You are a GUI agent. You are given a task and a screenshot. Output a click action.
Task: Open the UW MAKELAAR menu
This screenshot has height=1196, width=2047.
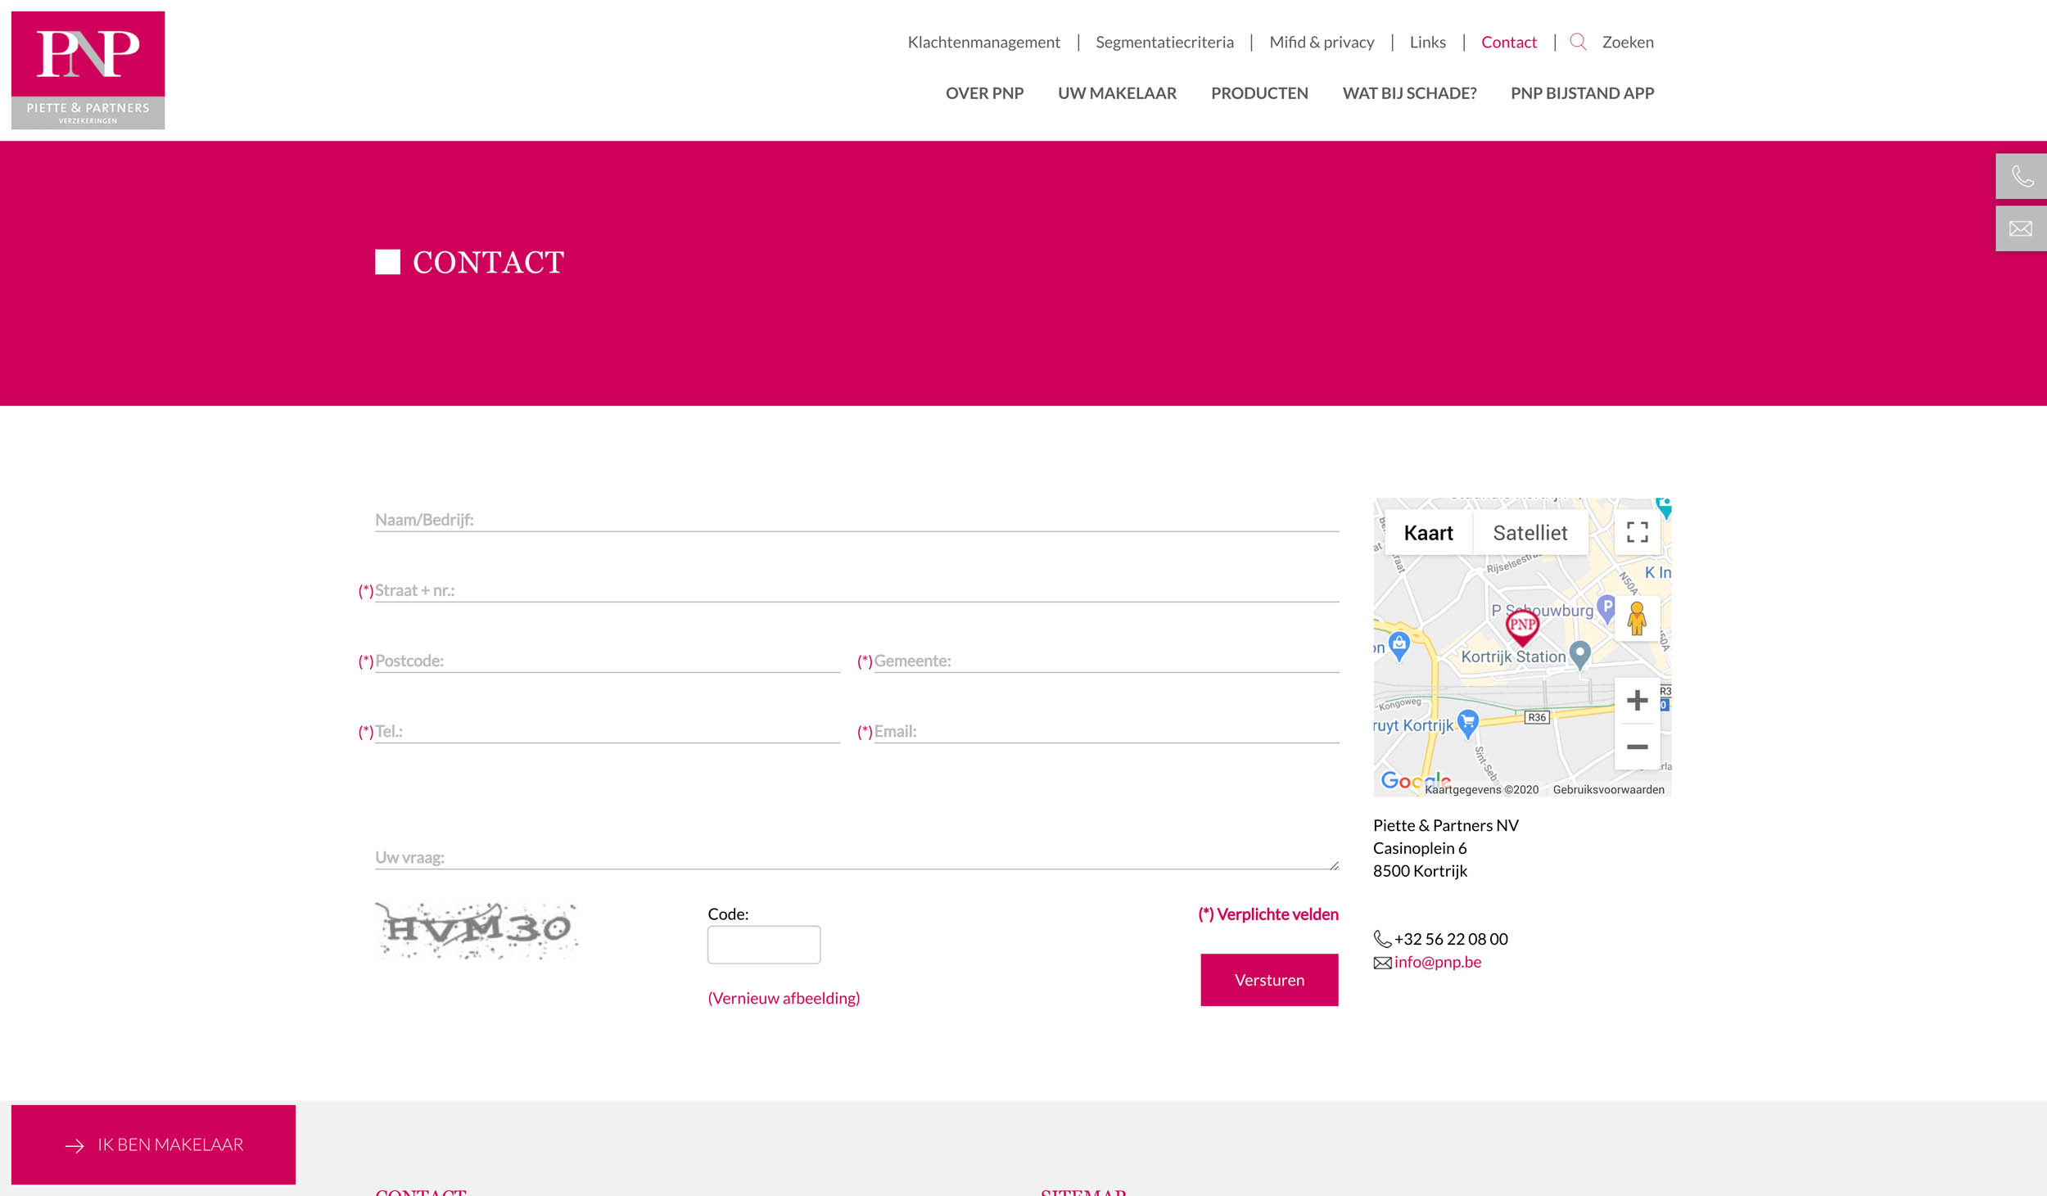[1116, 93]
